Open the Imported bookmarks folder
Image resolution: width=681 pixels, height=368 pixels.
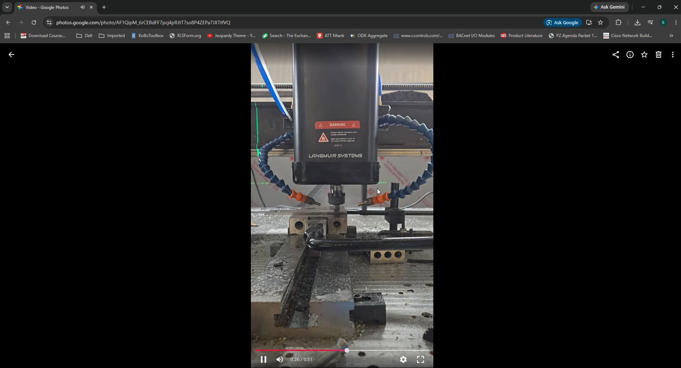pyautogui.click(x=112, y=36)
